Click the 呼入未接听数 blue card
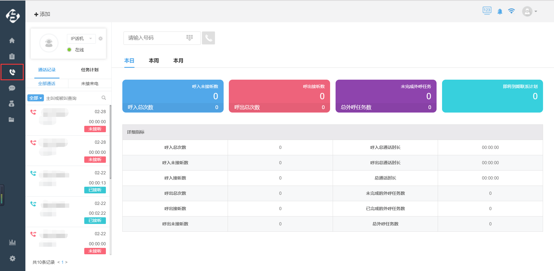554x271 pixels. [173, 96]
